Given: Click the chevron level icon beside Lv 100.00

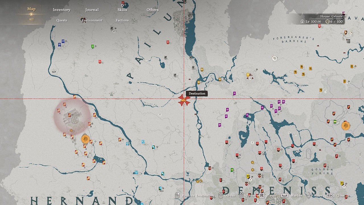Looking at the screenshot, I should (302, 22).
